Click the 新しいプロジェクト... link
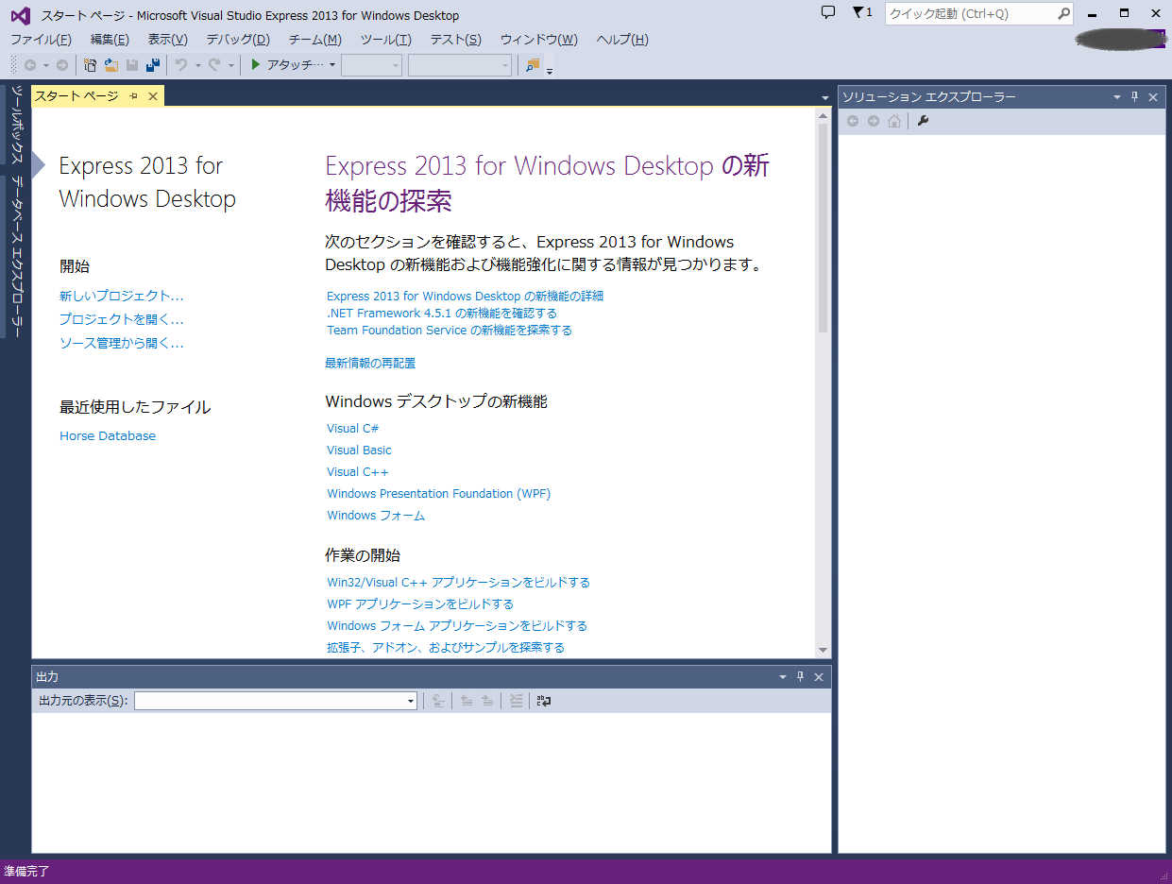 [122, 296]
